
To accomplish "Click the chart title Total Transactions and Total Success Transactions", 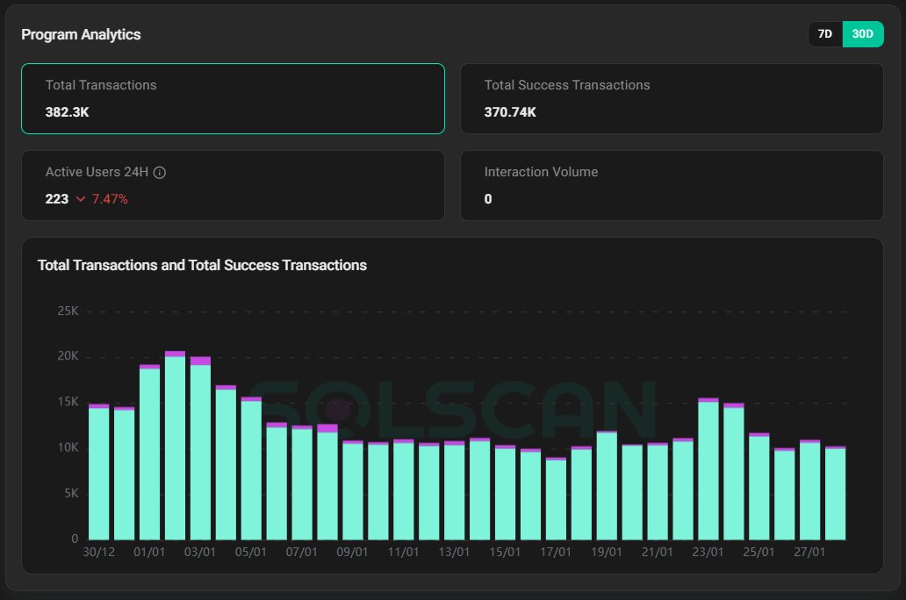I will click(x=202, y=265).
